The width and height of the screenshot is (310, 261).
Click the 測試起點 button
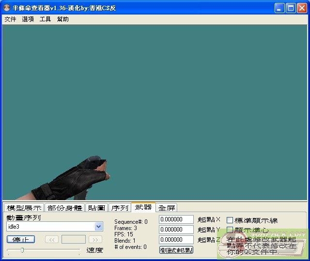coord(176,250)
